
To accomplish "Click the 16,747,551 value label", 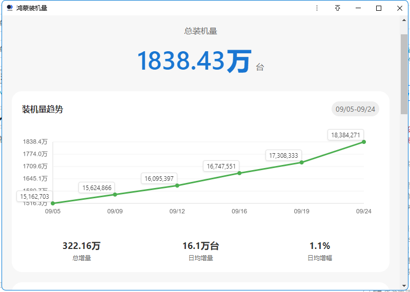I will click(x=221, y=166).
